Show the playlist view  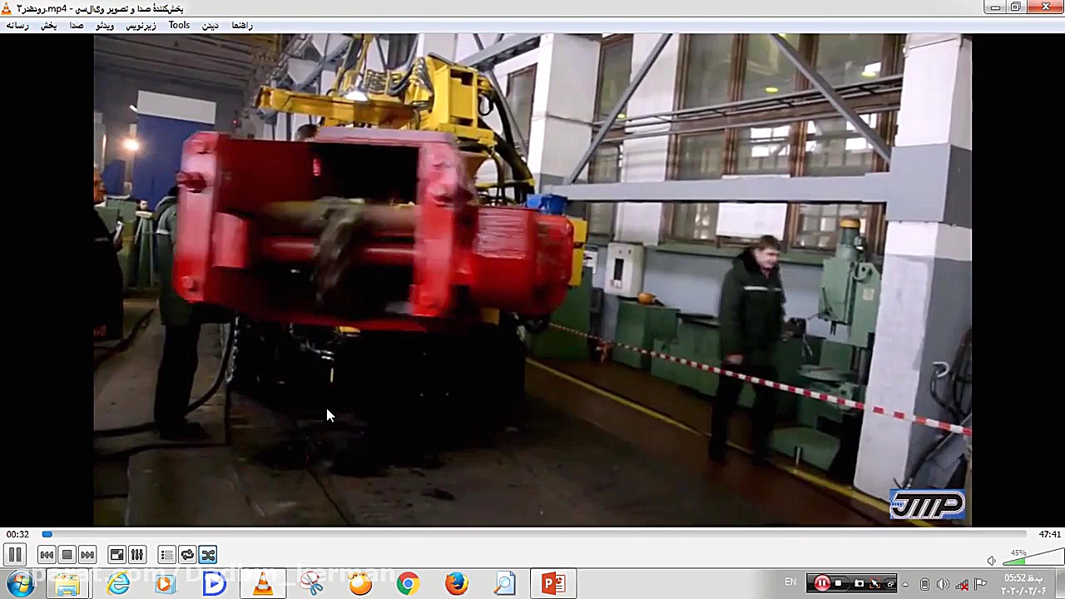[167, 555]
